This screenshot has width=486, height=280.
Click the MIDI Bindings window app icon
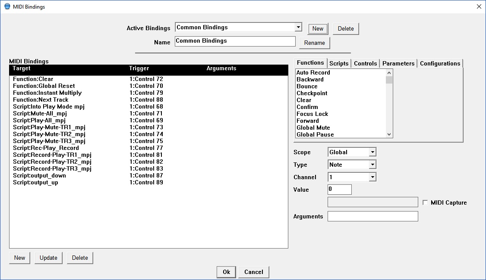(x=7, y=6)
